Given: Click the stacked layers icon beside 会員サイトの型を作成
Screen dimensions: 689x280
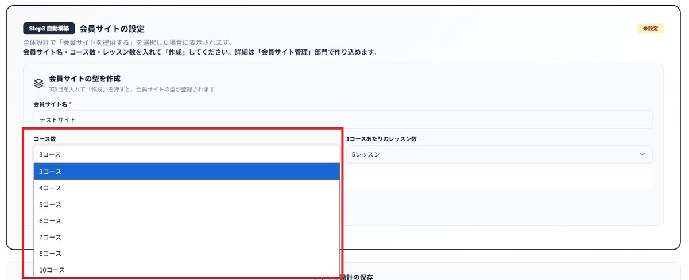Looking at the screenshot, I should (39, 83).
